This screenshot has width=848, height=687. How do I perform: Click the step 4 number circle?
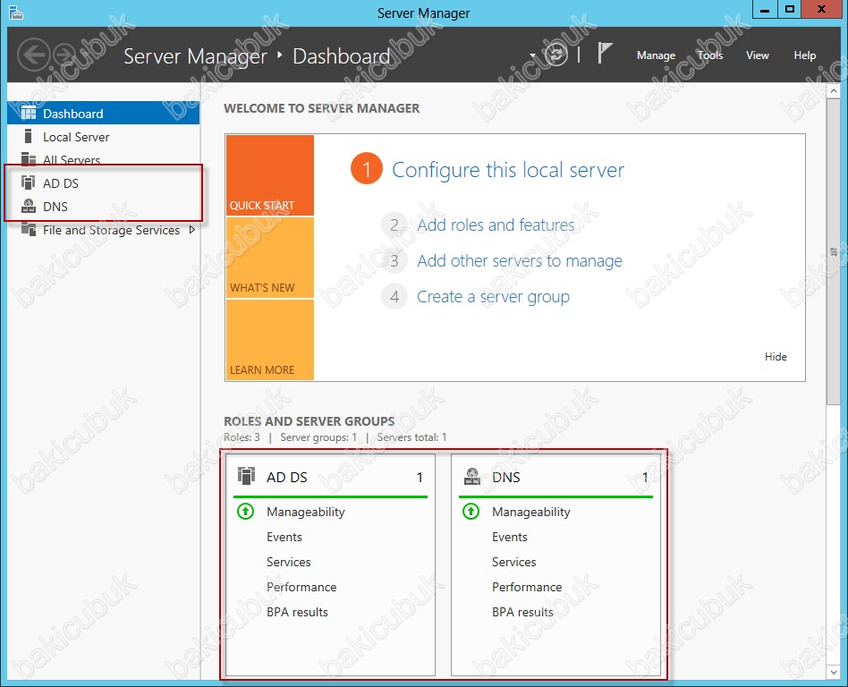[394, 296]
